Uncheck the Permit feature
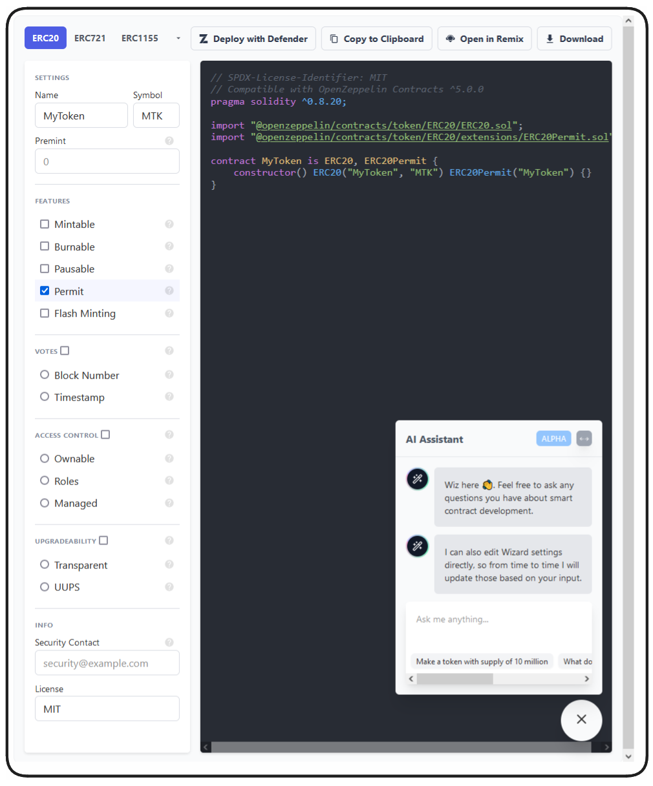 point(45,291)
